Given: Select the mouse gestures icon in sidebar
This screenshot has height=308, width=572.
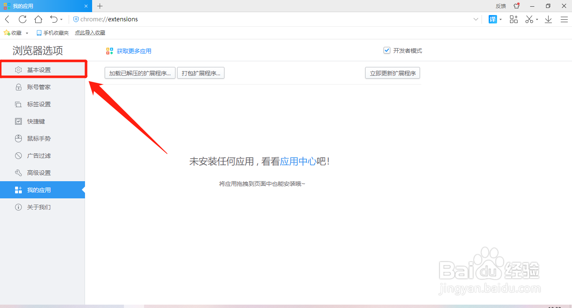Looking at the screenshot, I should click(18, 138).
